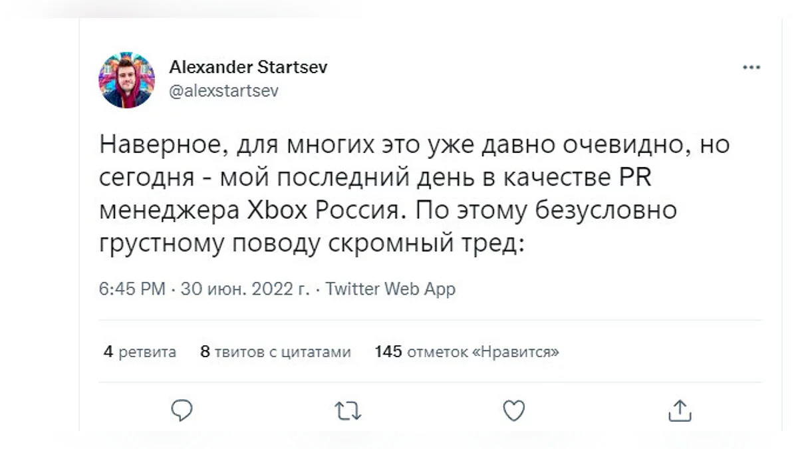View the 4 ретвита list
The width and height of the screenshot is (798, 449).
140,352
